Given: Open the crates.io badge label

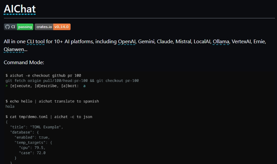Looking at the screenshot, I should pyautogui.click(x=44, y=27).
